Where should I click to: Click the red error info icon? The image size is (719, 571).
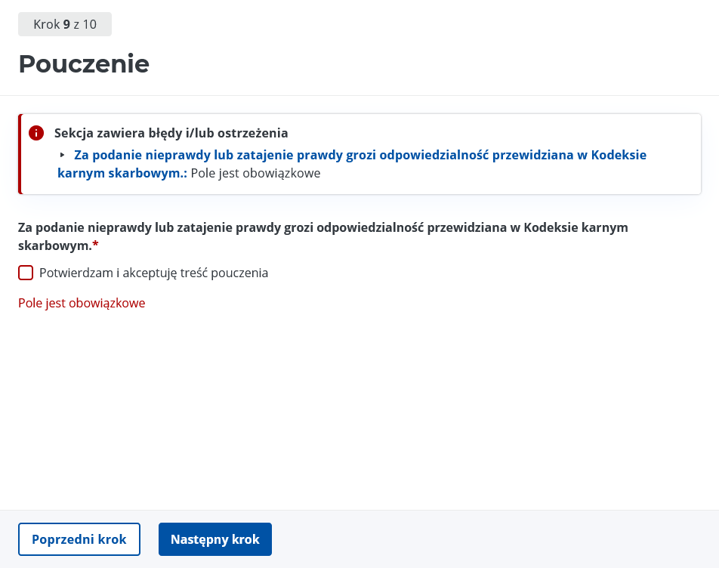tap(36, 133)
